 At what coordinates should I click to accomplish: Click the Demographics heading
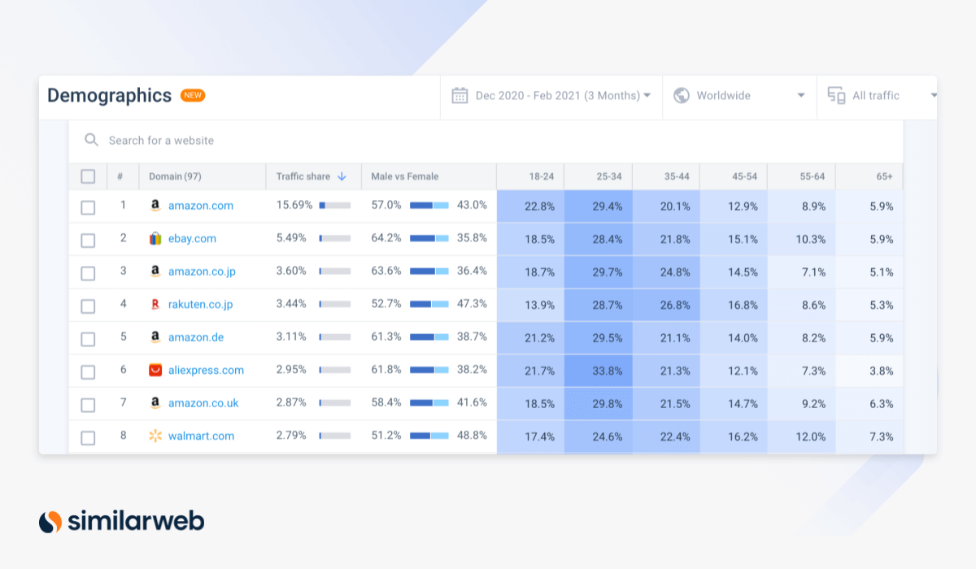click(x=110, y=95)
